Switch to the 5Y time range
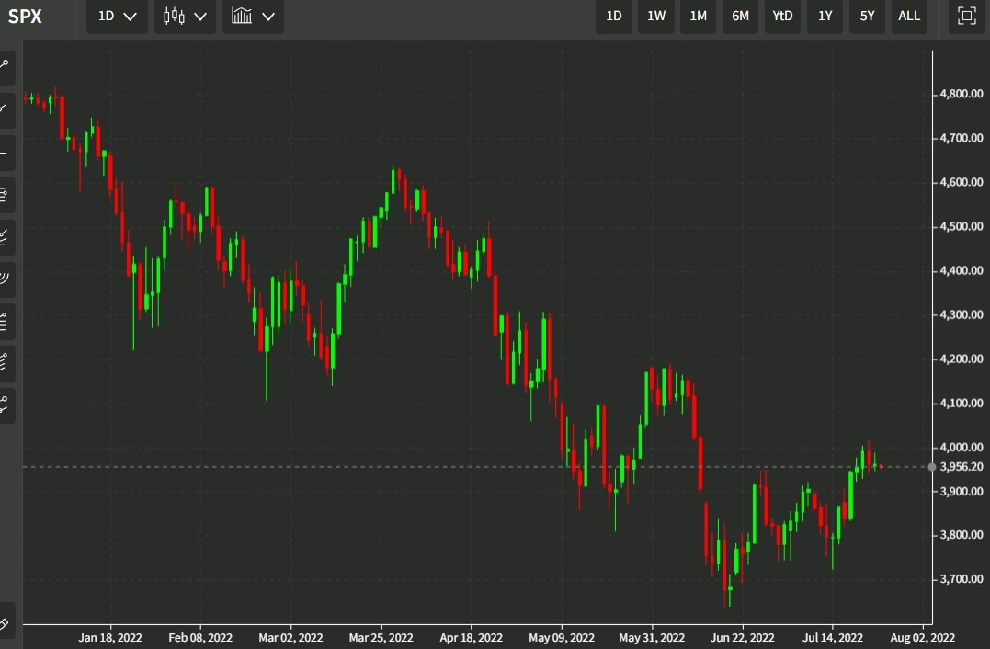This screenshot has width=990, height=649. [867, 17]
